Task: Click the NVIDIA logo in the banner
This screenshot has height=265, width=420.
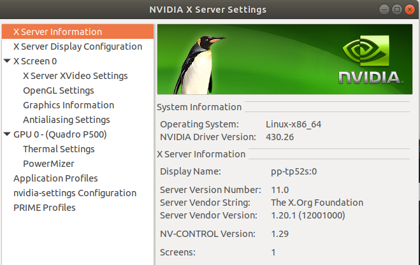Action: (x=370, y=62)
